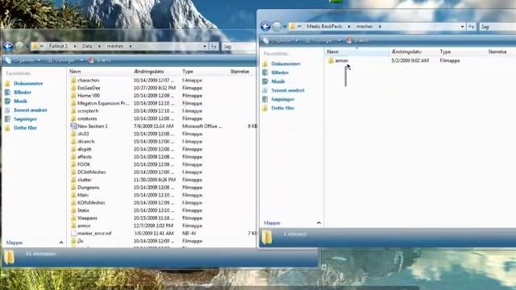The height and width of the screenshot is (290, 516).
Task: Click Brænd burn button in Fallout 3 window
Action: 100,60
